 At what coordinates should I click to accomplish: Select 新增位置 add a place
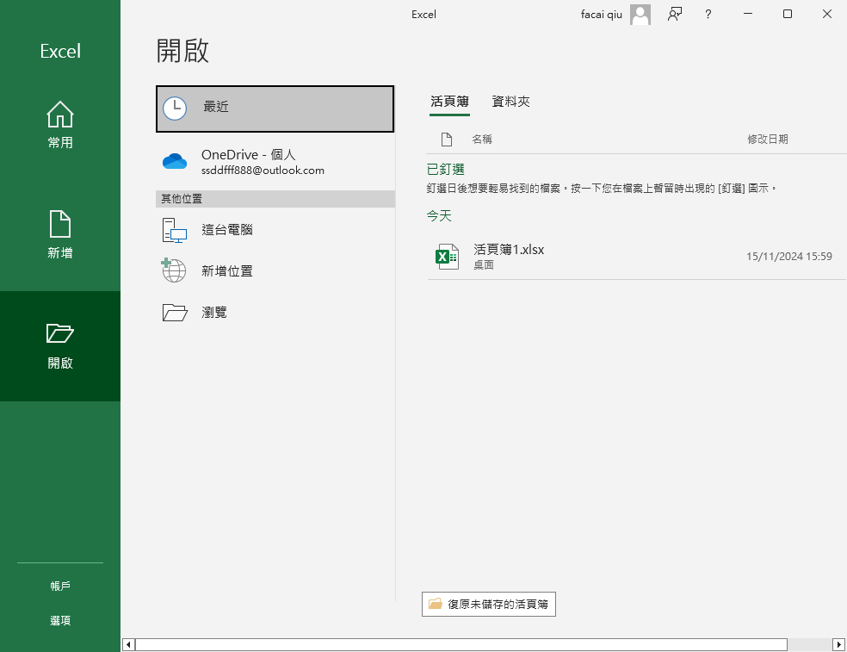tap(275, 270)
